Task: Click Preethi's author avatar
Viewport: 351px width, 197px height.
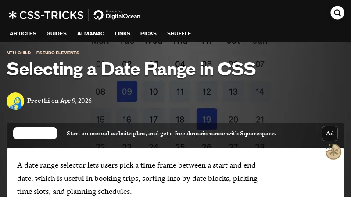Action: tap(15, 101)
